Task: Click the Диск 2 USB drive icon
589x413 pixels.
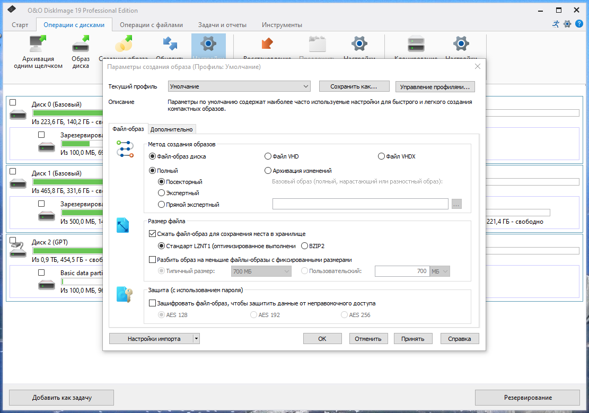Action: 17,250
